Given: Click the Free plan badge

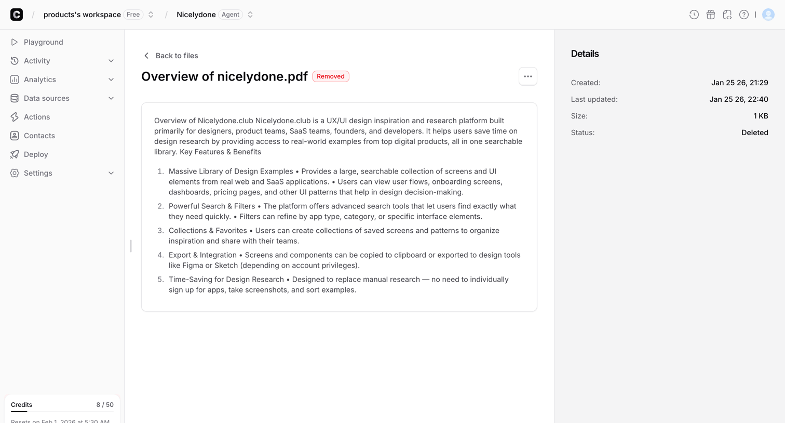Looking at the screenshot, I should [133, 15].
